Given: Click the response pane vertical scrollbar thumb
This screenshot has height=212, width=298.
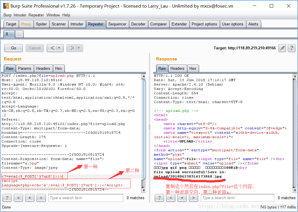Looking at the screenshot, I should [x=295, y=133].
